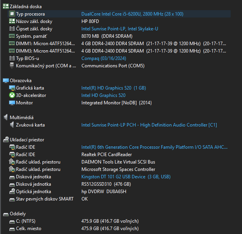Click the HP 80FD motherboard value
Screen dimensions: 242x234
90,21
